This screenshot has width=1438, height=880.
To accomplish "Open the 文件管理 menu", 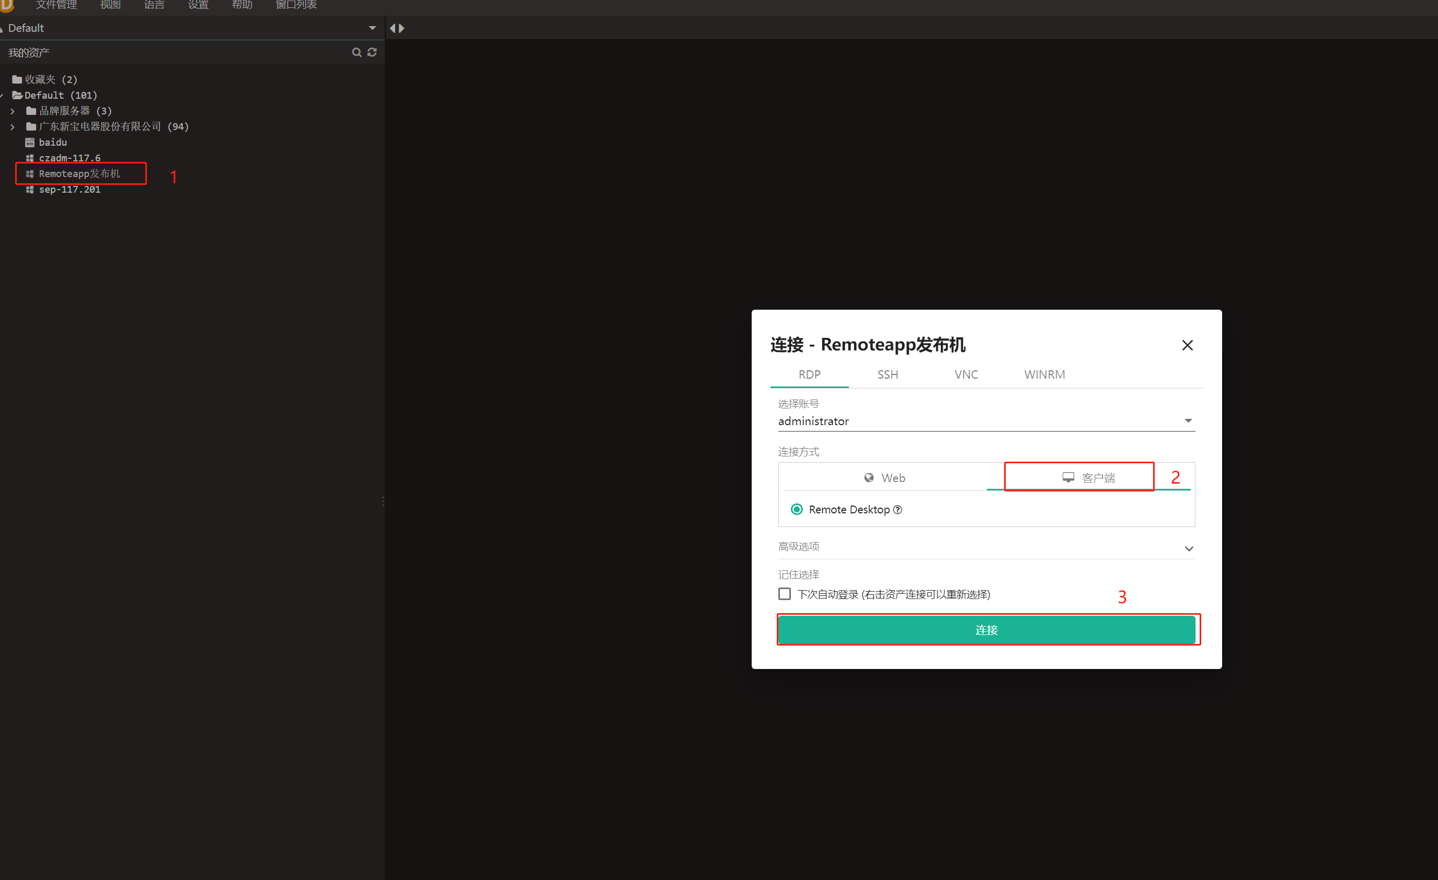I will tap(56, 5).
